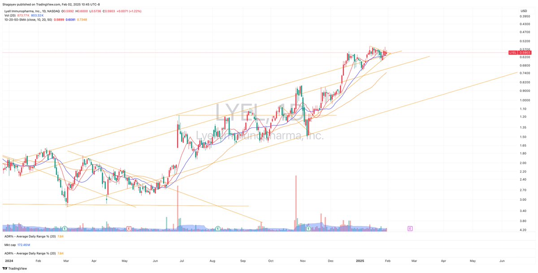
Task: Click the Dec label on time axis
Action: pos(331,260)
